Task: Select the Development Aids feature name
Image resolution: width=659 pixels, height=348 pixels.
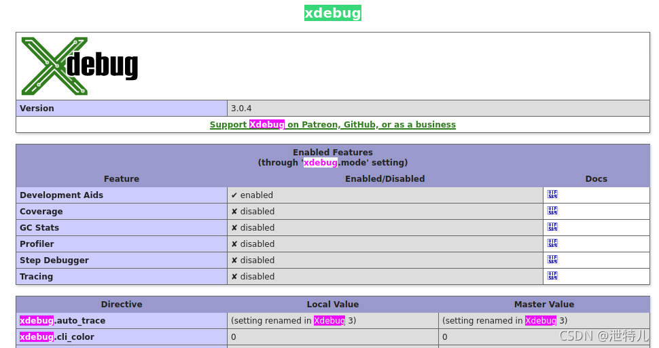Action: [61, 195]
